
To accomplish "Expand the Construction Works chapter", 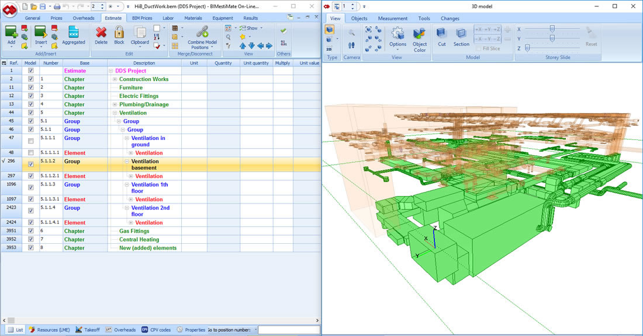I will pos(115,79).
